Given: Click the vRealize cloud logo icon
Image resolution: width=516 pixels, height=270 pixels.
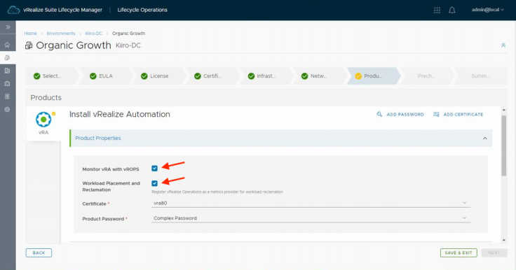Looking at the screenshot, I should (x=13, y=10).
